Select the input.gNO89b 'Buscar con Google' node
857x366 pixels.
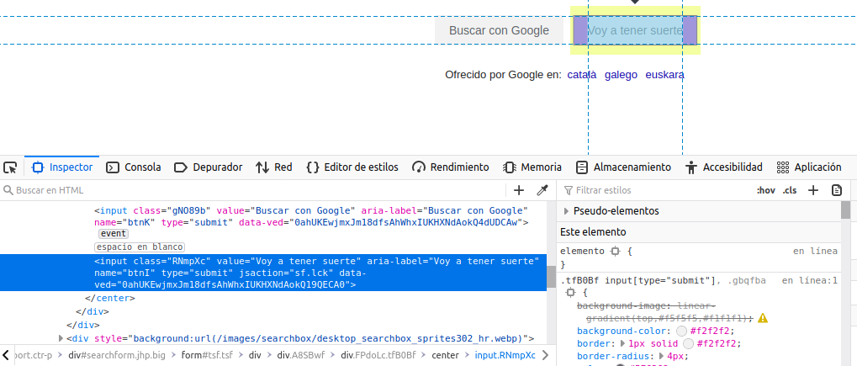coord(311,216)
